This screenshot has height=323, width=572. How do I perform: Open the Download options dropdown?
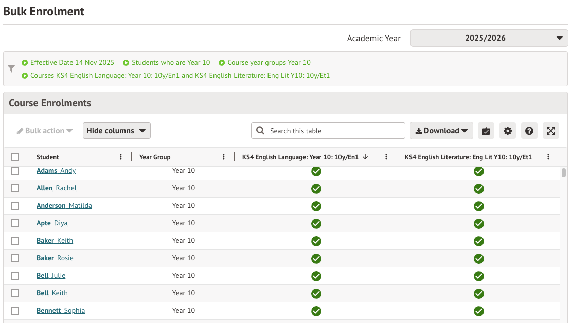point(441,131)
